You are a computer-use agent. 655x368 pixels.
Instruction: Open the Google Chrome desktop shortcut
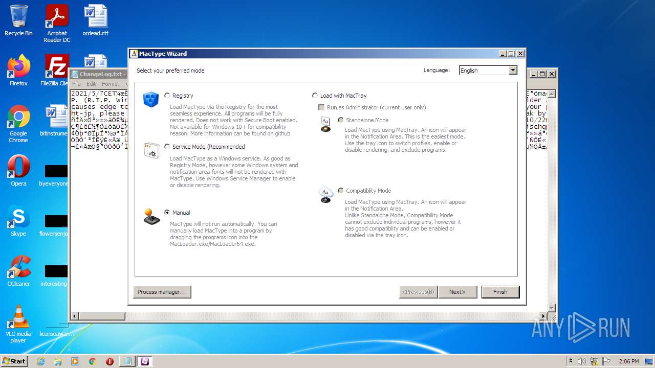(x=18, y=124)
